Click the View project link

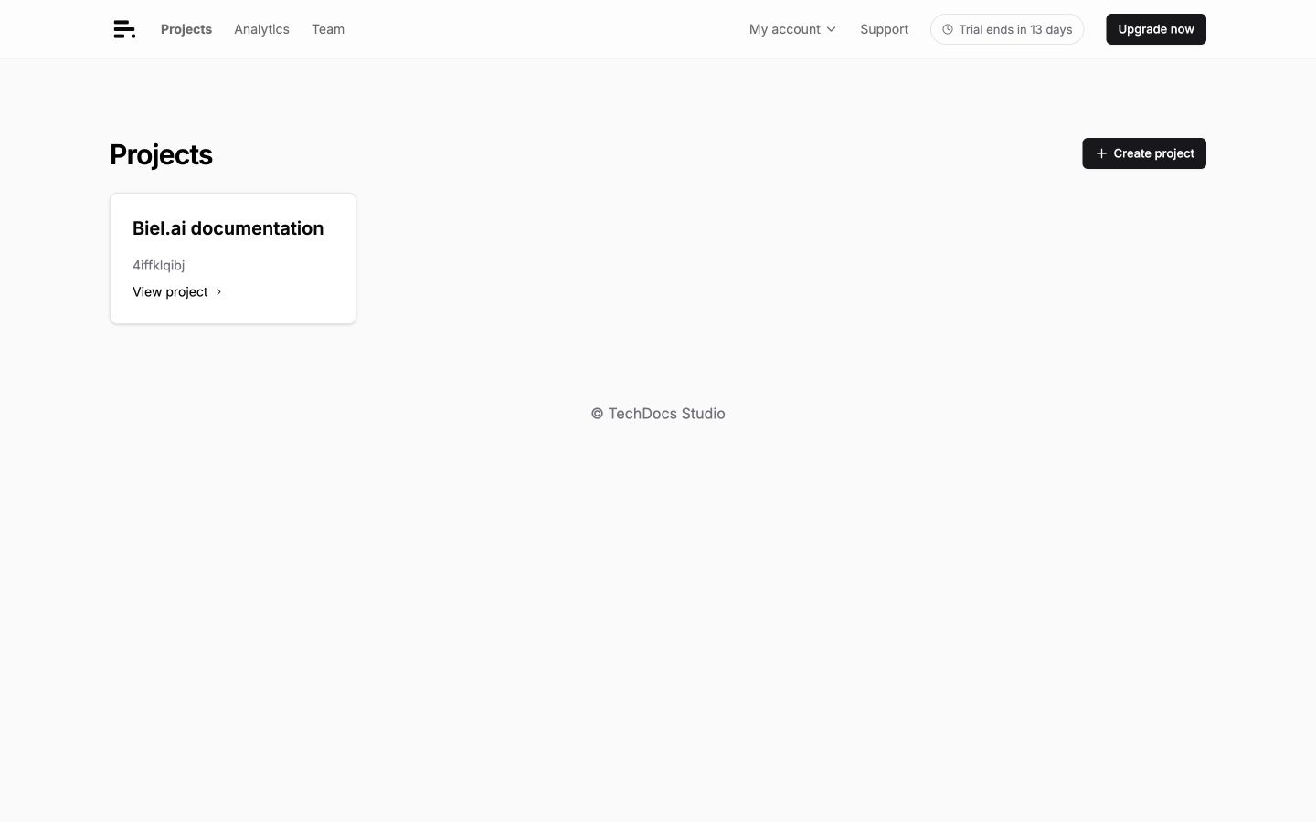[x=170, y=291]
